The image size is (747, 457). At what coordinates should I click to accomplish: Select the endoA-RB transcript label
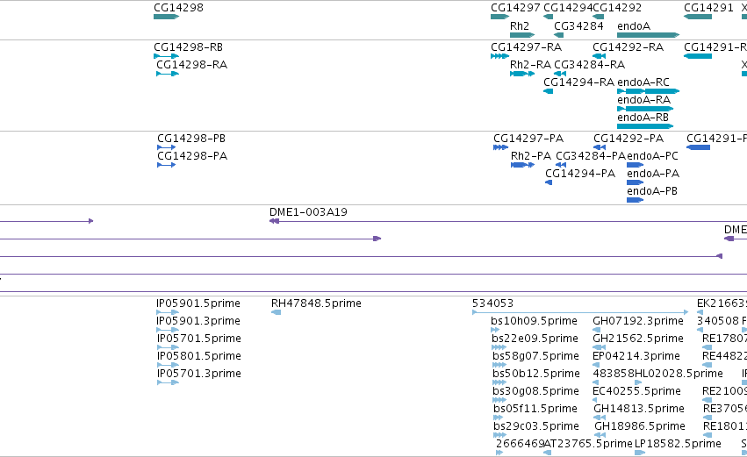(x=643, y=118)
